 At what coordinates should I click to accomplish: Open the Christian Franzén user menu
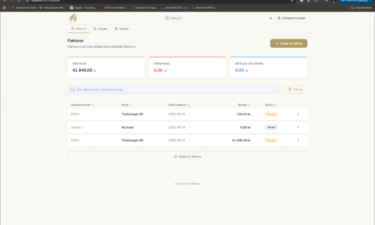click(291, 18)
